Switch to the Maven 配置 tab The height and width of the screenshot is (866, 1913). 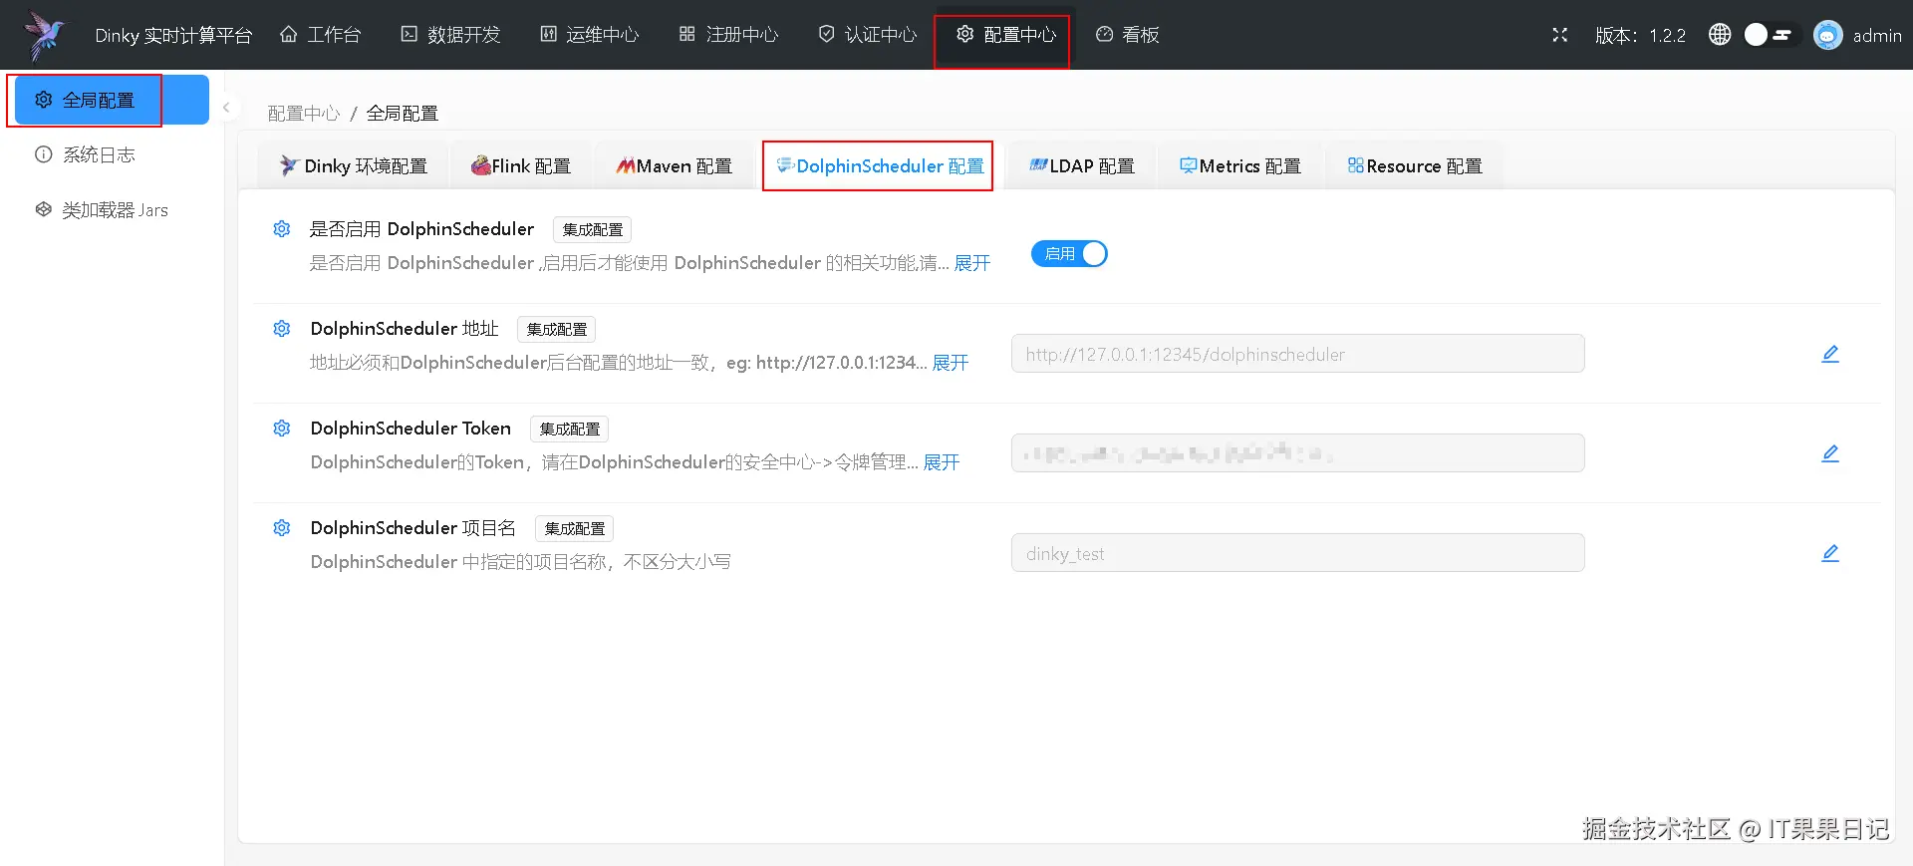click(x=675, y=166)
